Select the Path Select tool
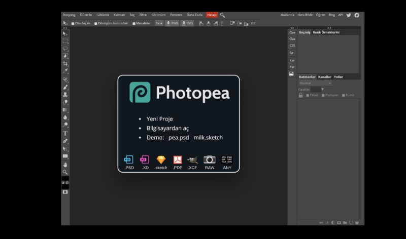The height and width of the screenshot is (239, 406). pos(65,149)
